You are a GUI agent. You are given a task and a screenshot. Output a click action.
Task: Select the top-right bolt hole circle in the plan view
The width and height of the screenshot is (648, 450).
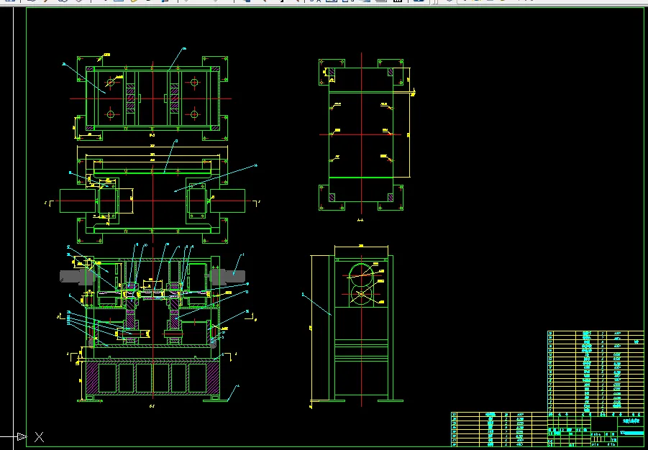194,82
